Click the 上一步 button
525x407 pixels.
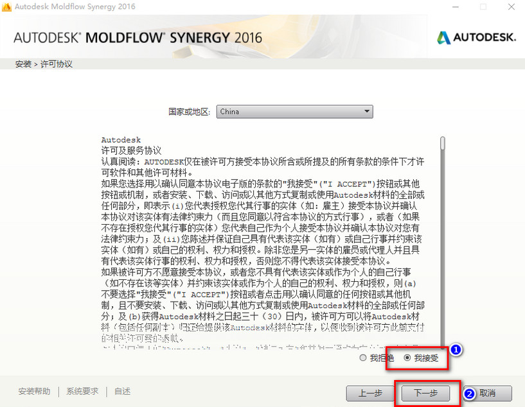coord(370,394)
